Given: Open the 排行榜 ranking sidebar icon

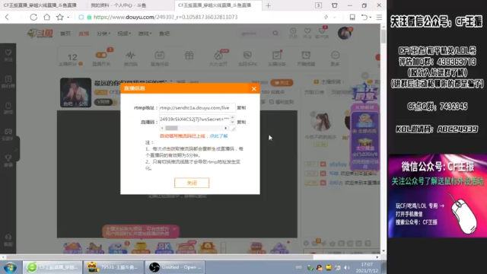Looking at the screenshot, I should tap(8, 81).
